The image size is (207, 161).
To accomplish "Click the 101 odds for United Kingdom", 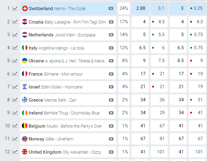I will point(159,152).
